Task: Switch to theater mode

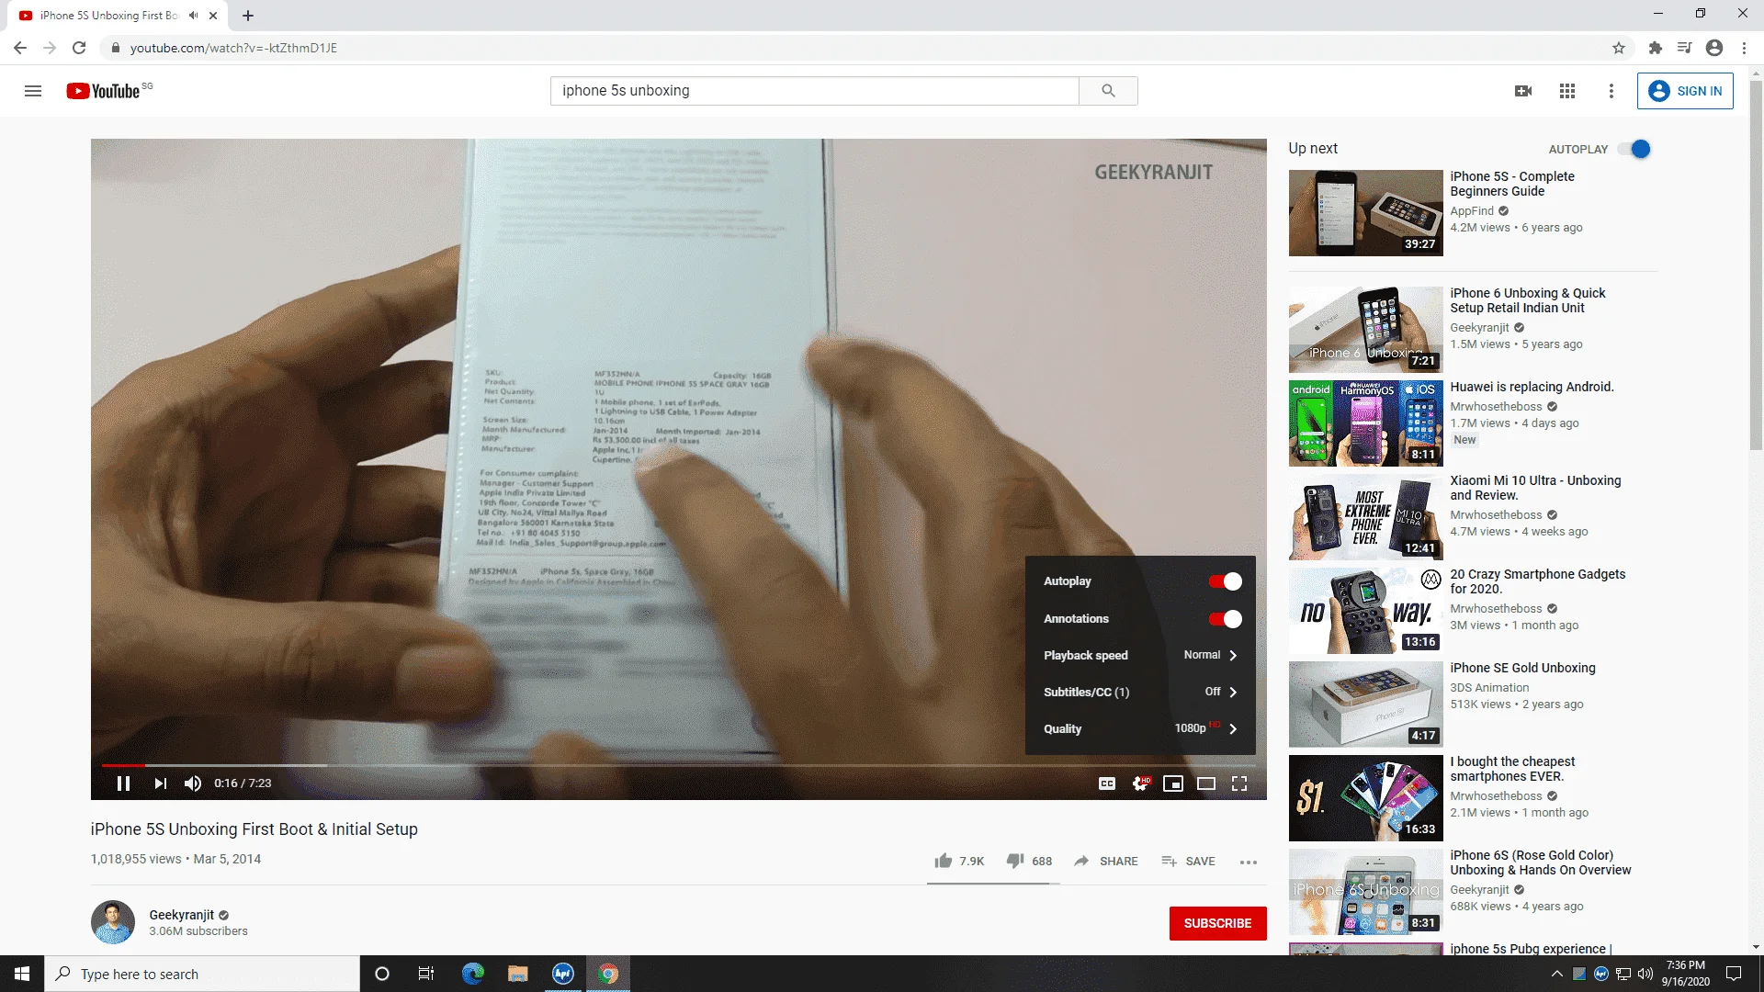Action: tap(1206, 783)
